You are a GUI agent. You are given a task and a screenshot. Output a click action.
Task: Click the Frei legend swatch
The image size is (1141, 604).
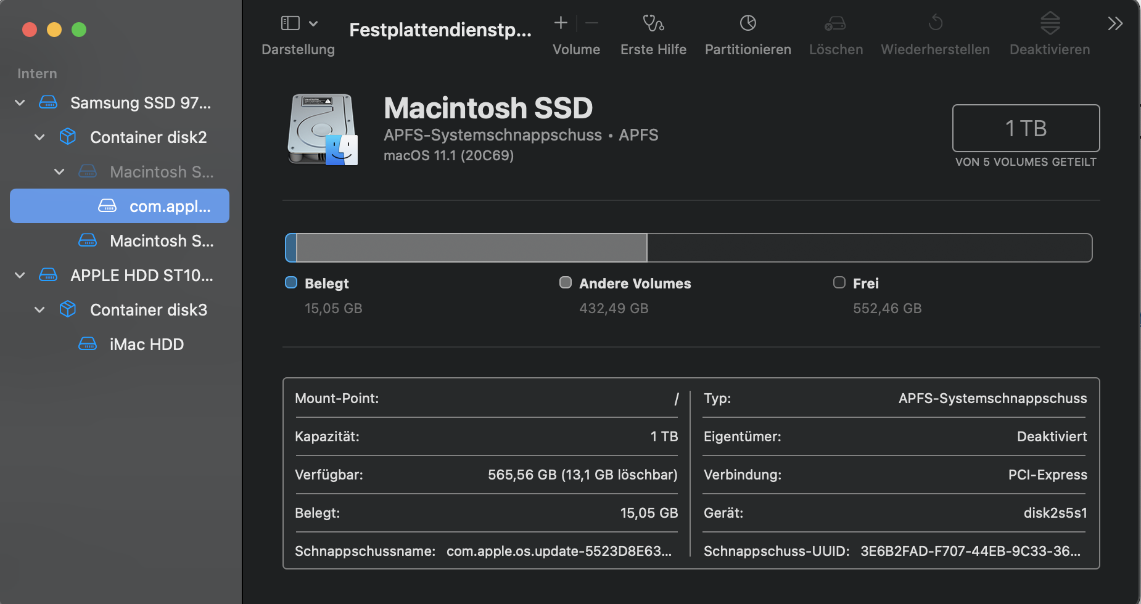tap(839, 283)
